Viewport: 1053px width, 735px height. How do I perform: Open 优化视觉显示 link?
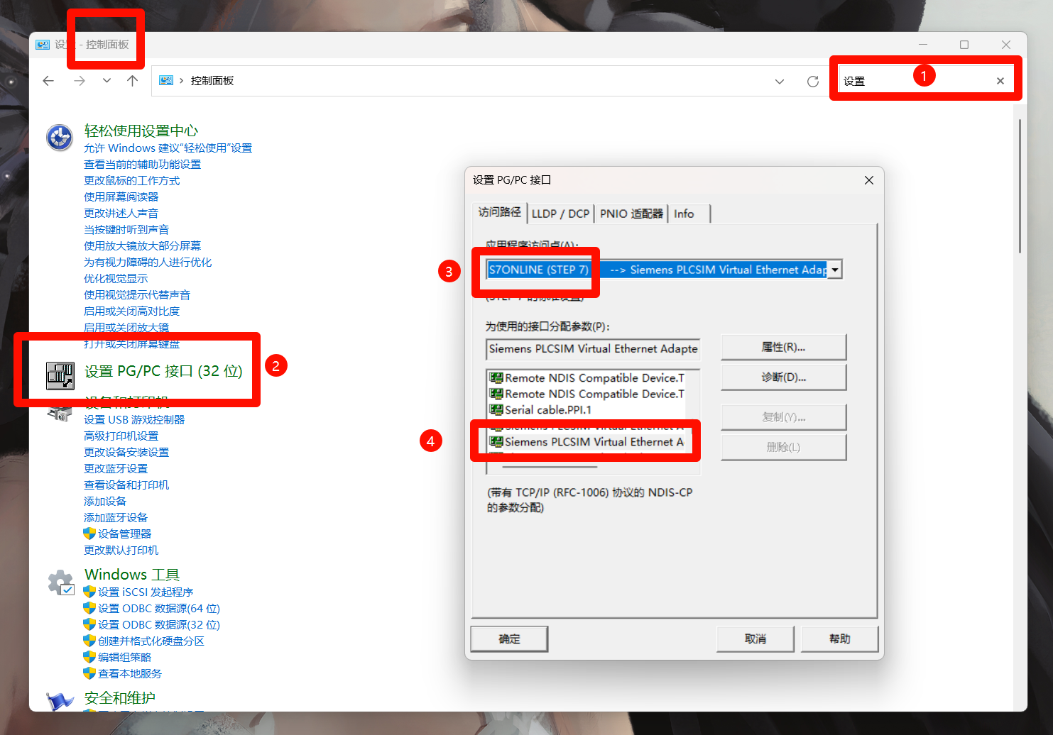(116, 279)
